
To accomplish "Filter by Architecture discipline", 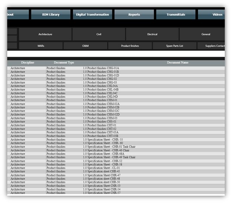I will click(45, 34).
